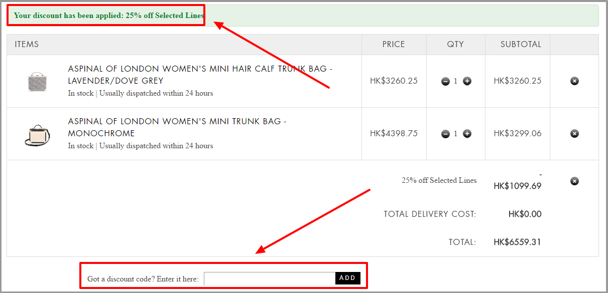This screenshot has height=293, width=608.
Task: Click 'Got a discount code?' label
Action: point(143,279)
